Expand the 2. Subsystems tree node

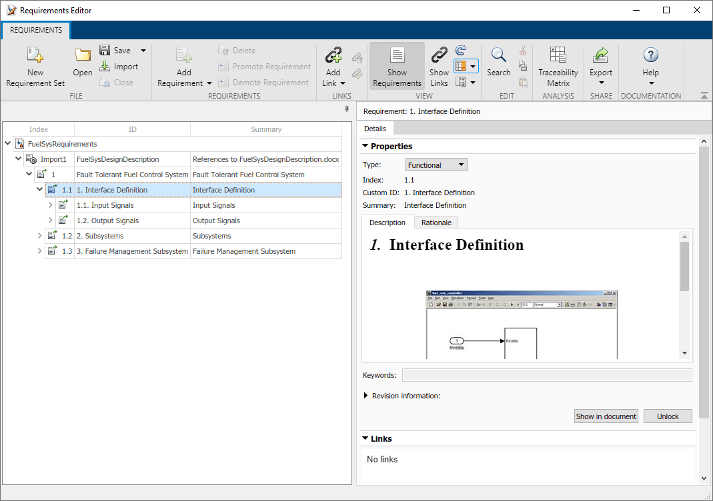[x=40, y=236]
